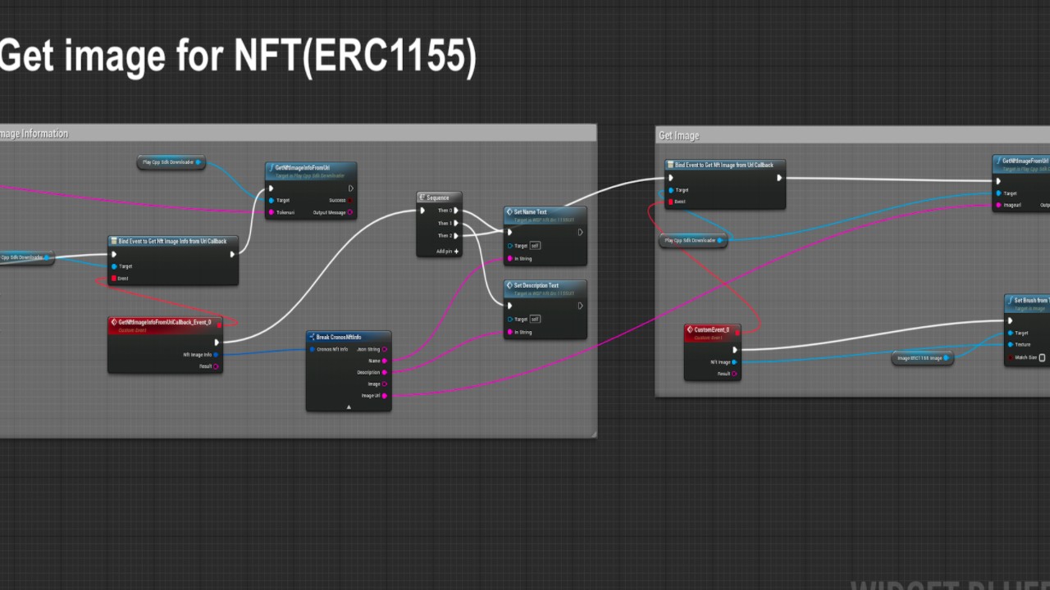Viewport: 1050px width, 590px height.
Task: Click the Set Name Text node icon
Action: pos(509,211)
